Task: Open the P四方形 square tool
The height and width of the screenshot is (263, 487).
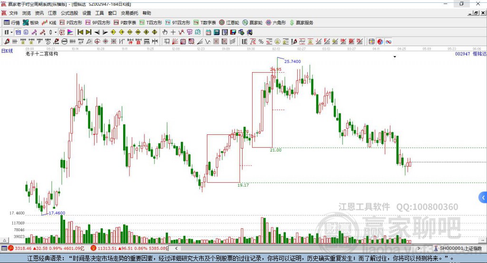Action: (71, 23)
